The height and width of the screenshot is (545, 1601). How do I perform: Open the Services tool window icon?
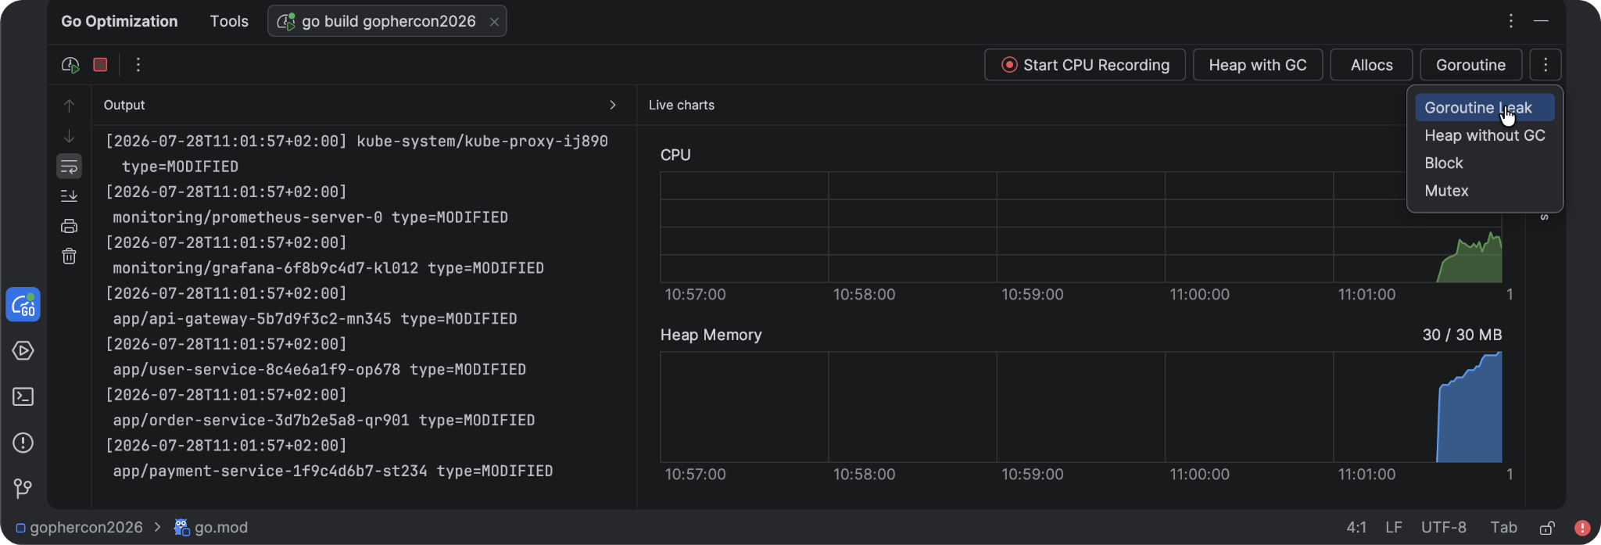23,350
